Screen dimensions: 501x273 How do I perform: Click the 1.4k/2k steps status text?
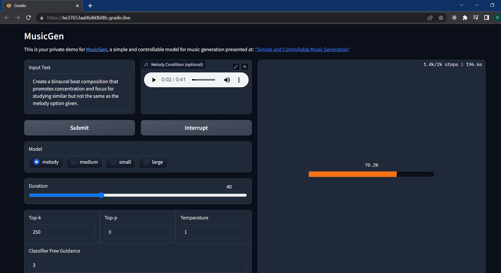(x=453, y=65)
